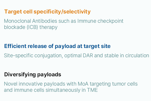
Task: Click the word 'therapy' after ICB
Action: click(x=48, y=27)
